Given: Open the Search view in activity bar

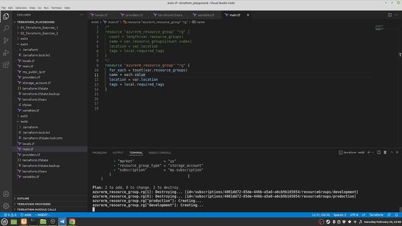Looking at the screenshot, I should point(6,28).
